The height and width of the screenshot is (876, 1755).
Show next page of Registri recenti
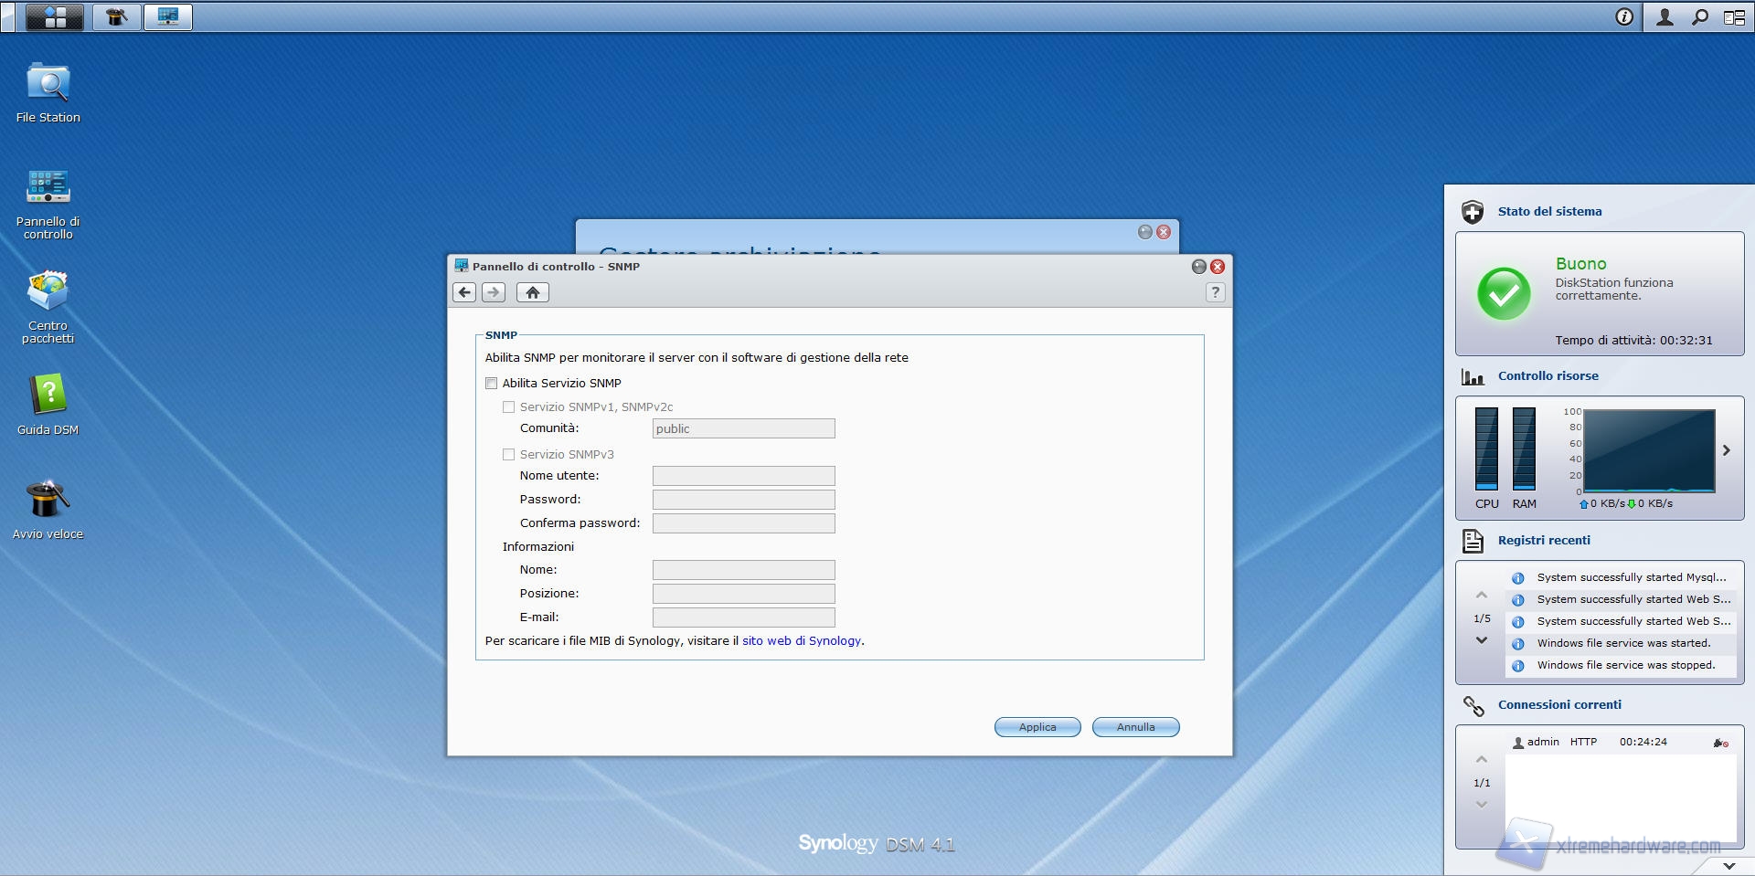pos(1482,640)
